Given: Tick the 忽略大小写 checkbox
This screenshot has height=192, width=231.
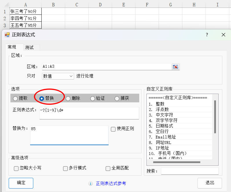Looking at the screenshot, I should [16, 168].
